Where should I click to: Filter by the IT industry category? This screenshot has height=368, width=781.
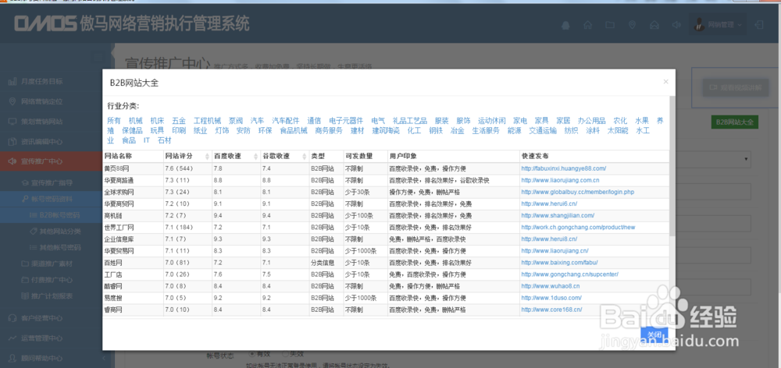(x=147, y=141)
